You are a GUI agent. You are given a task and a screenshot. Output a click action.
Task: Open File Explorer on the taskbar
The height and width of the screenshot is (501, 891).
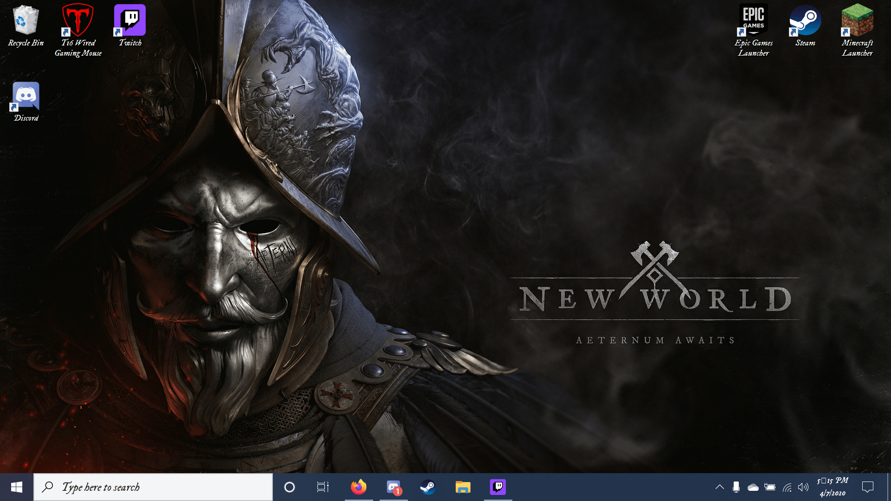[x=462, y=487]
